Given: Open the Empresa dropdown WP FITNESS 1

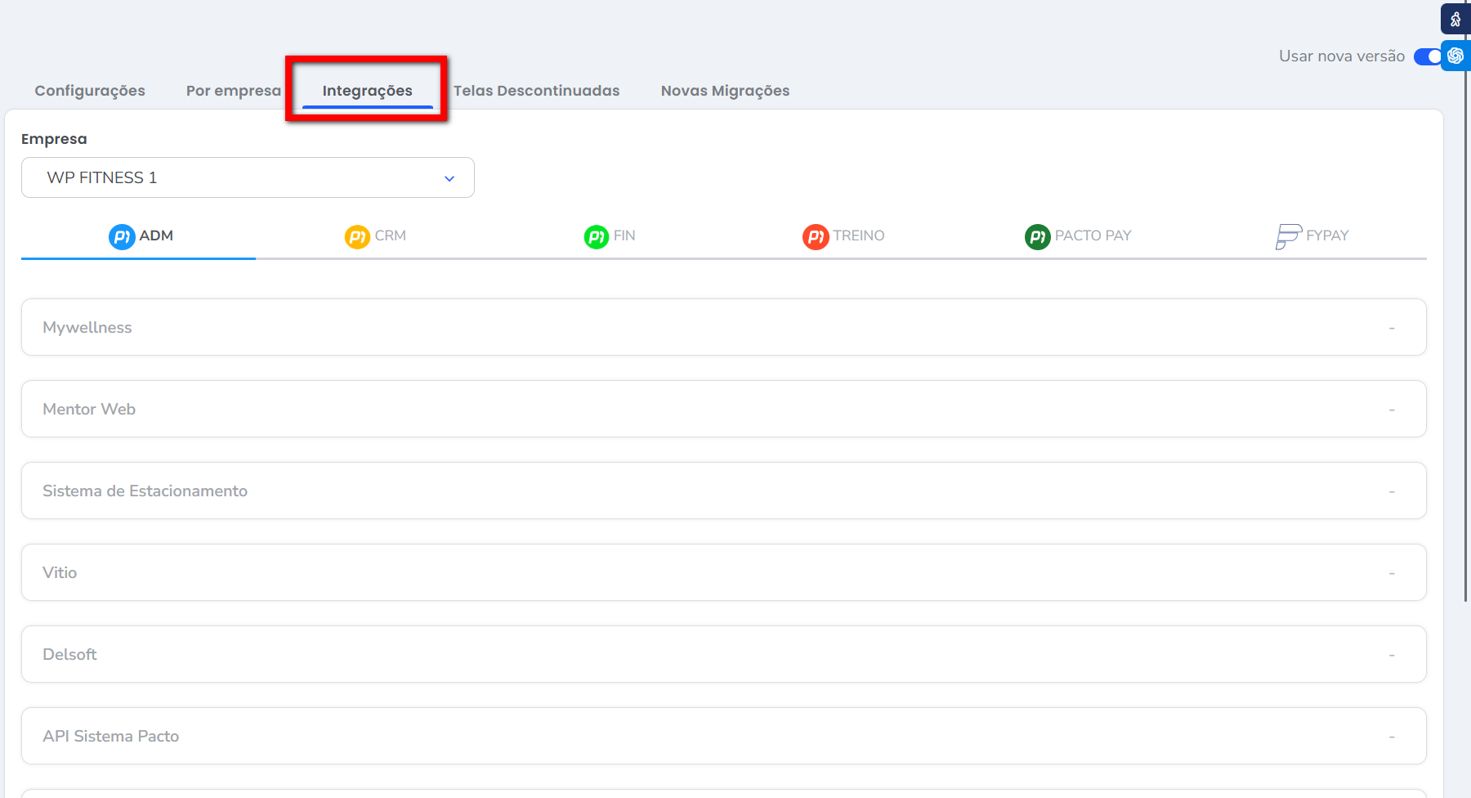Looking at the screenshot, I should [248, 177].
